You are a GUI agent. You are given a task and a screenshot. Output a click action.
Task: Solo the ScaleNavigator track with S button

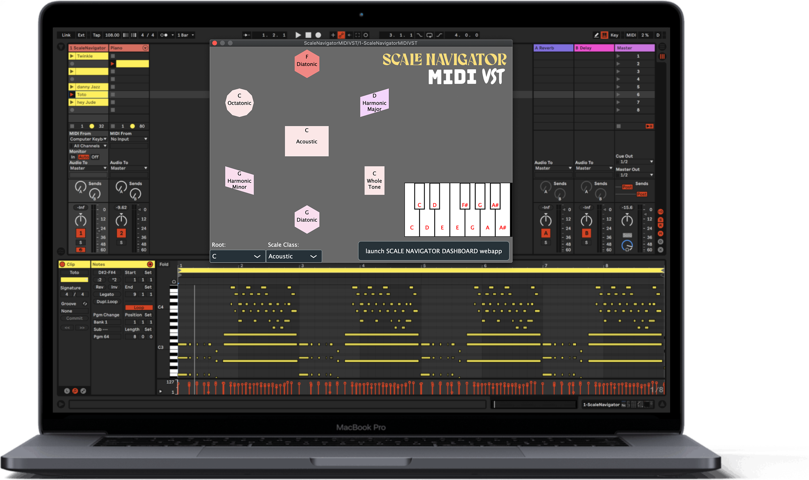pos(81,242)
